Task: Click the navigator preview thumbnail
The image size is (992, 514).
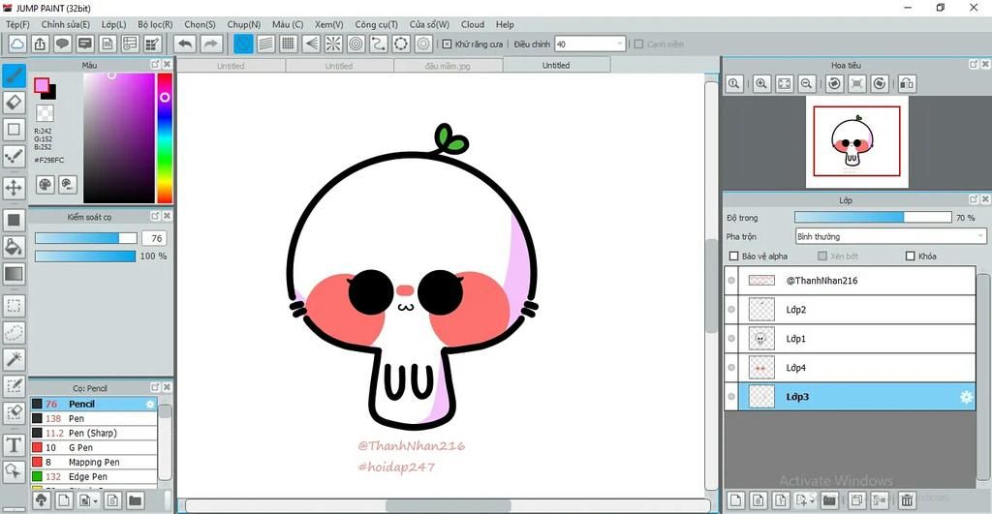Action: [x=856, y=141]
